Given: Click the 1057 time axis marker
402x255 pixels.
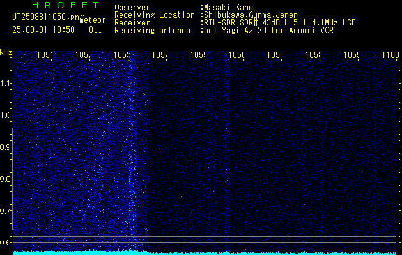Looking at the screenshot, I should click(x=274, y=55).
